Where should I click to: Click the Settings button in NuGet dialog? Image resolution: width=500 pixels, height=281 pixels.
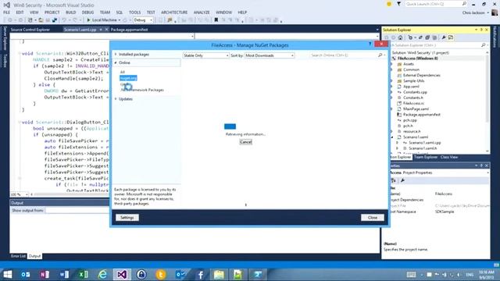(127, 218)
